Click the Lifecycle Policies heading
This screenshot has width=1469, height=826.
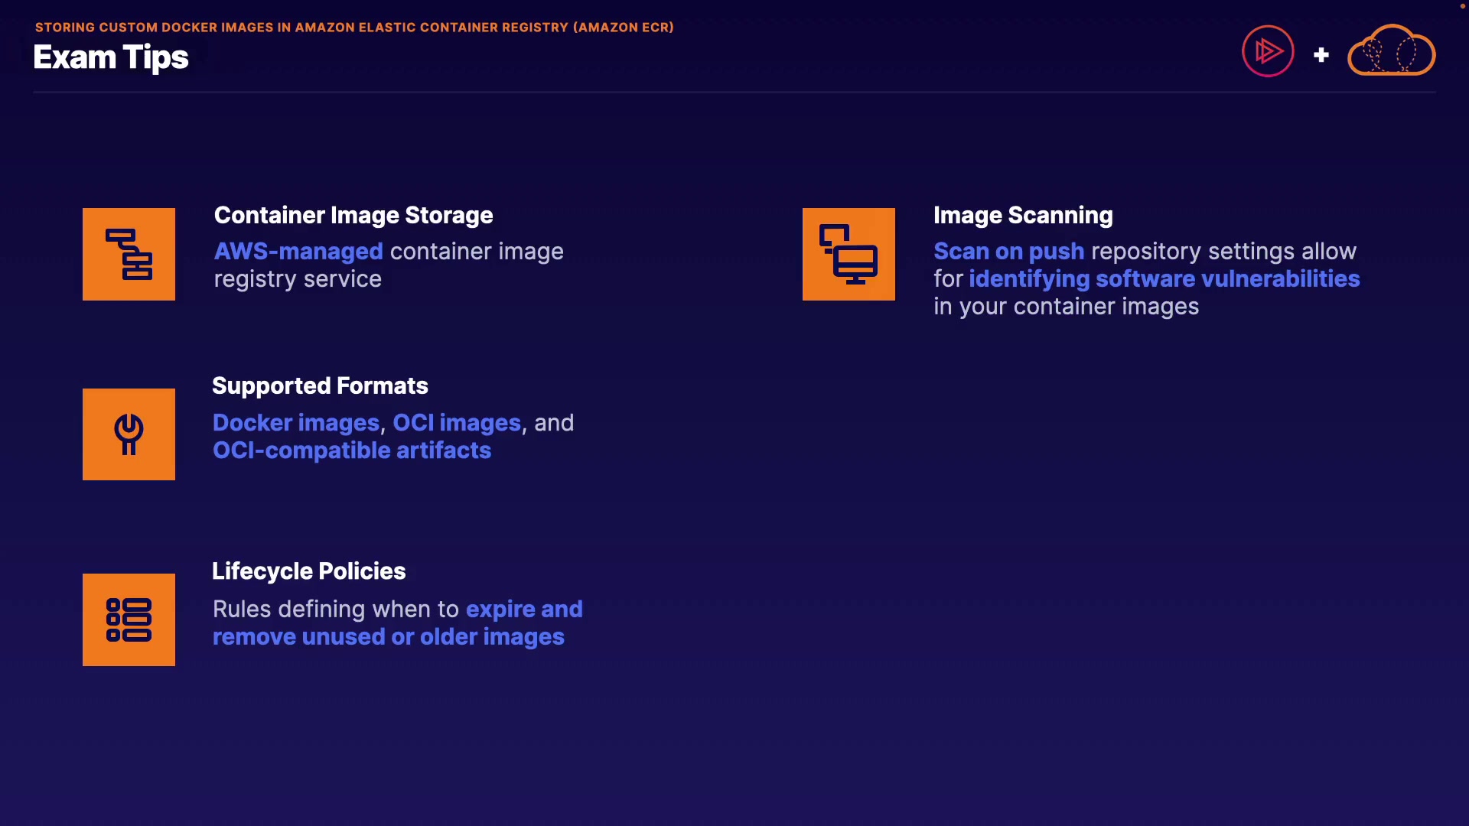pos(308,571)
